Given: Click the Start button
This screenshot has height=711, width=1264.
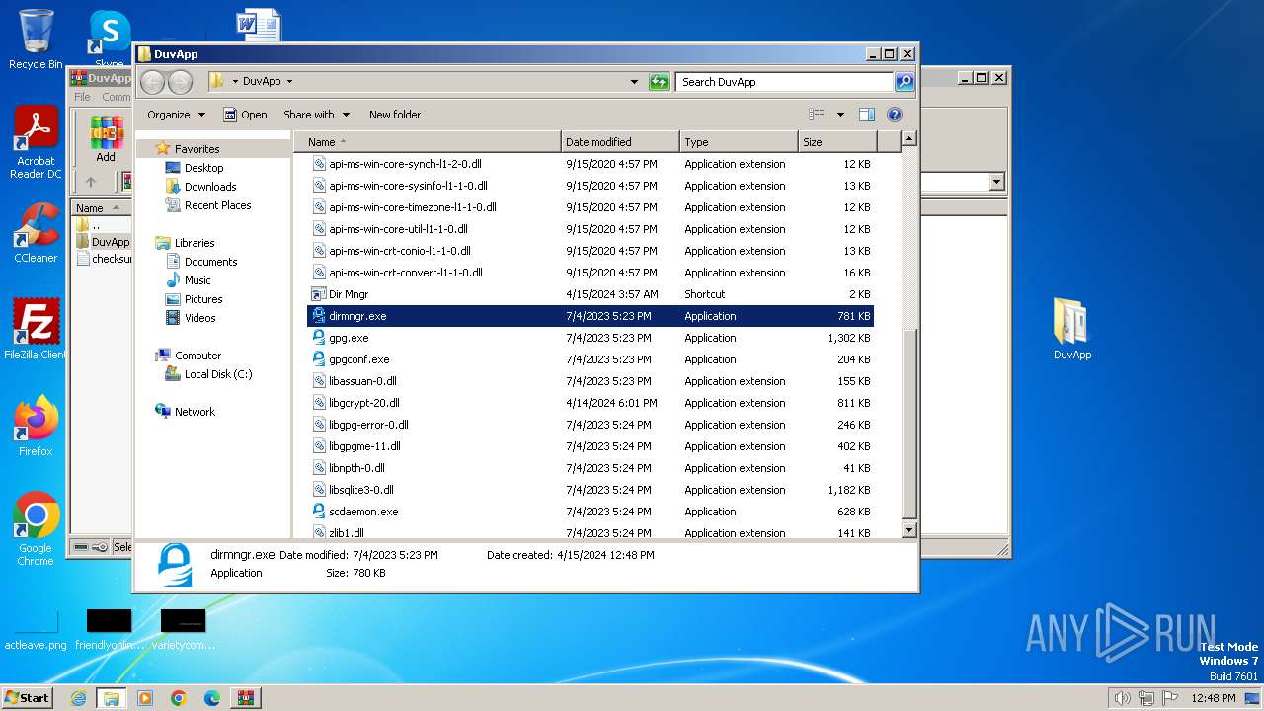Looking at the screenshot, I should [x=27, y=698].
